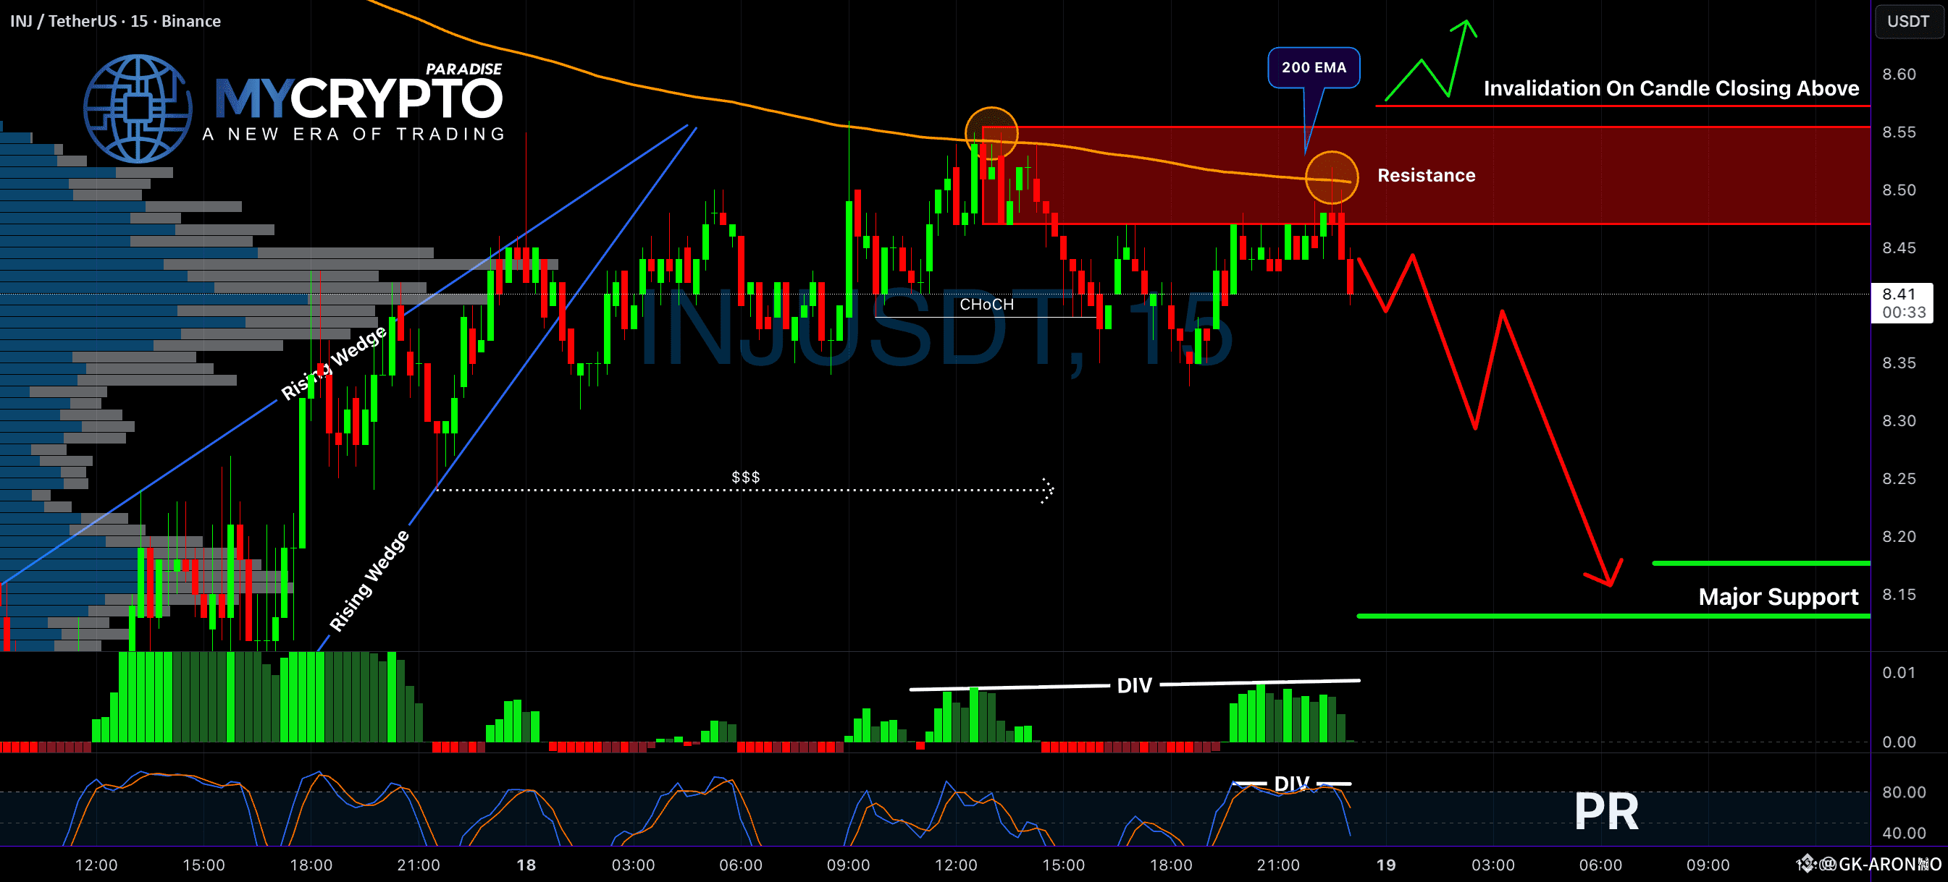1948x882 pixels.
Task: Click the MyCrypto globe logo icon
Action: coord(137,108)
